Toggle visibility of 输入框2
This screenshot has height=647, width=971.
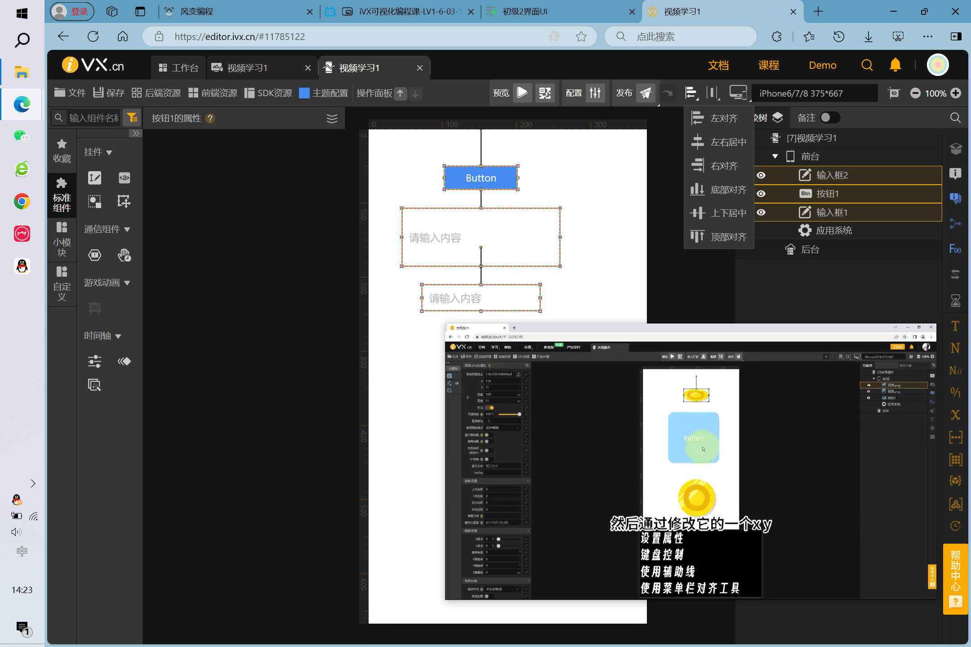[761, 175]
